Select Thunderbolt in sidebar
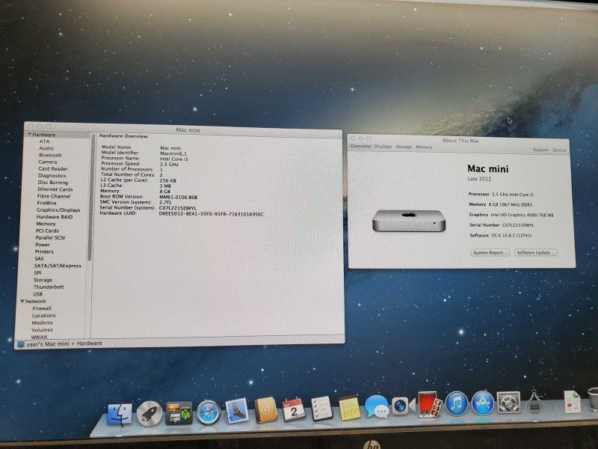598x449 pixels. (x=49, y=287)
